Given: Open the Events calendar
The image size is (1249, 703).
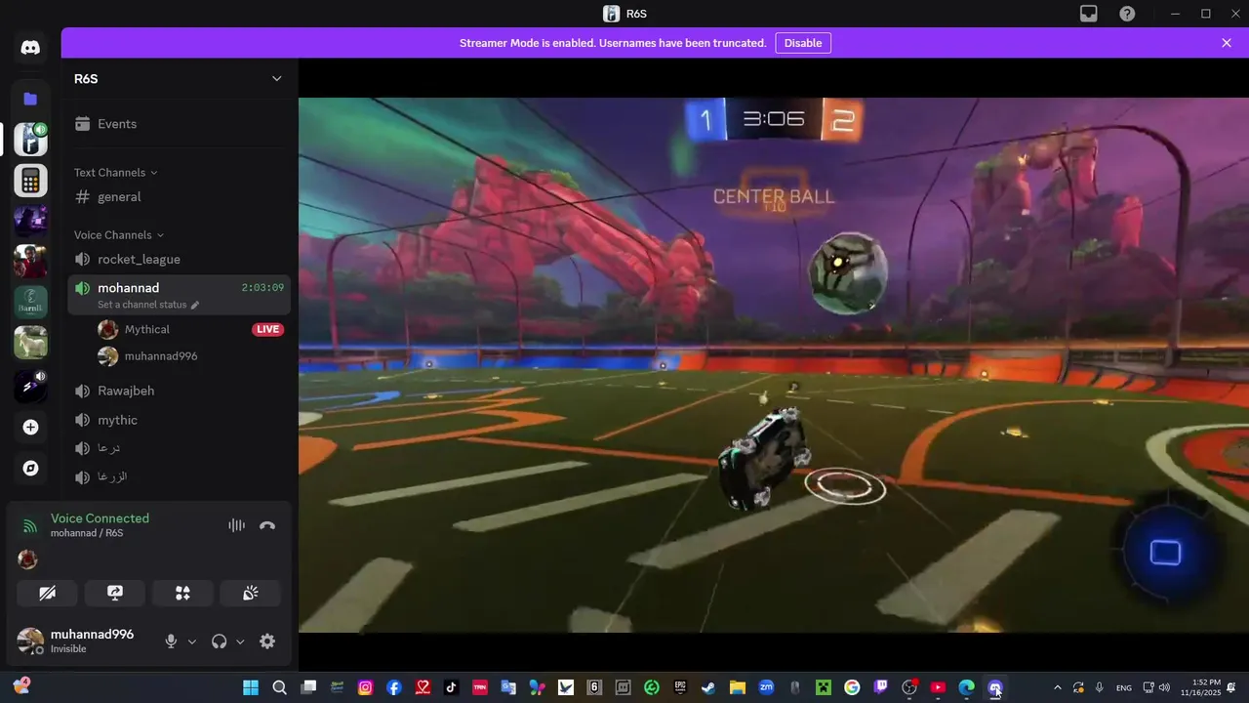Looking at the screenshot, I should pos(180,124).
